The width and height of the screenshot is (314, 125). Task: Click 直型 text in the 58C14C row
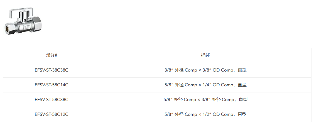pos(242,85)
